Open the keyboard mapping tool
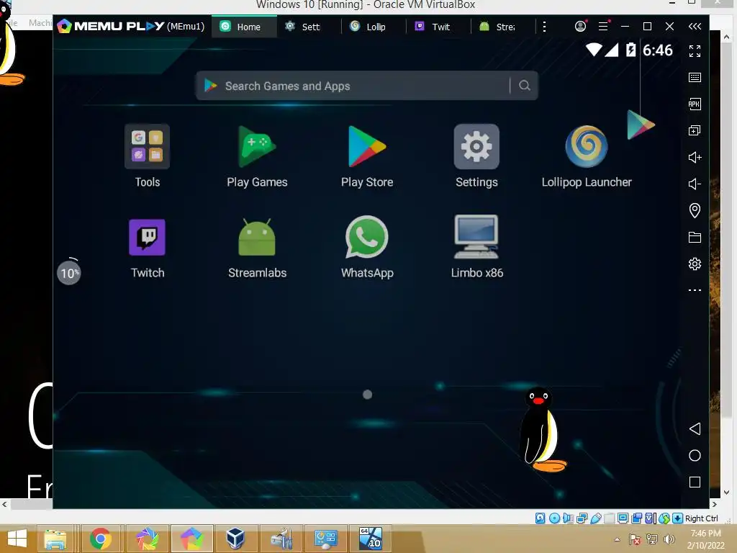 point(695,78)
